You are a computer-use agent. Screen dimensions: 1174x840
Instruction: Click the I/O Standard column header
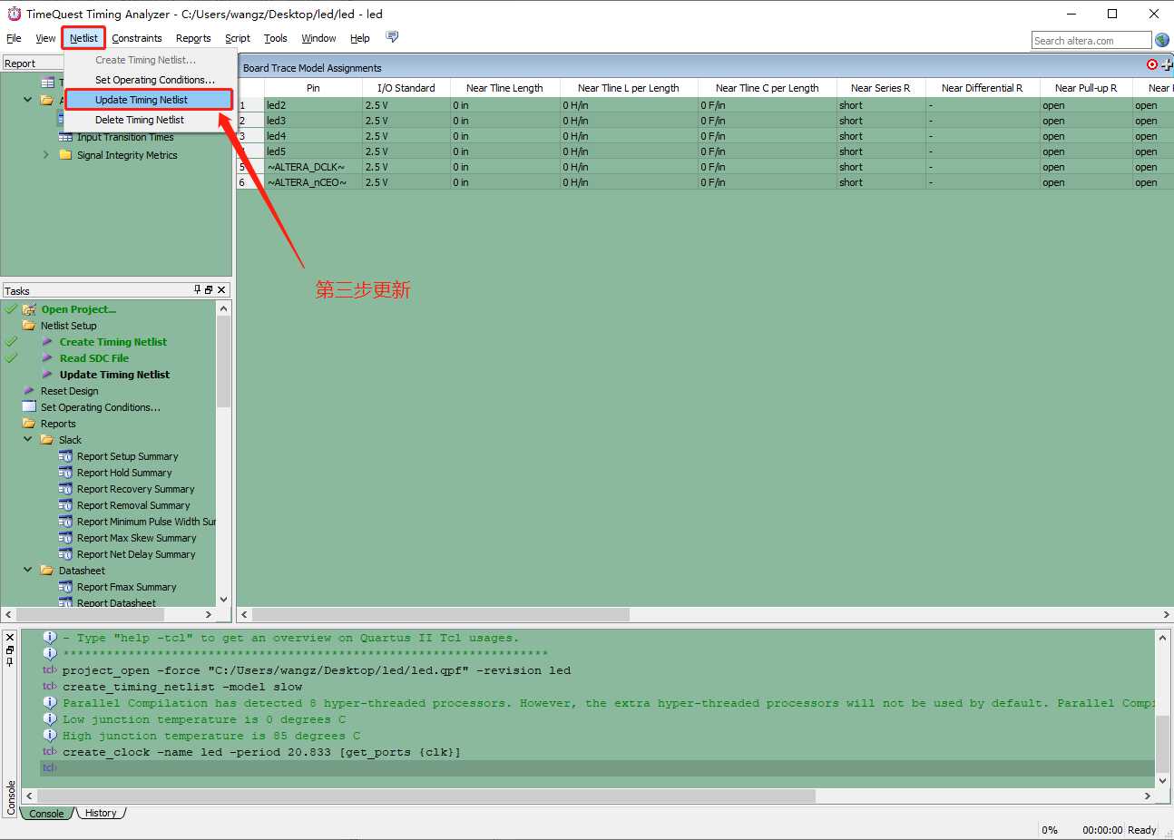click(x=406, y=88)
